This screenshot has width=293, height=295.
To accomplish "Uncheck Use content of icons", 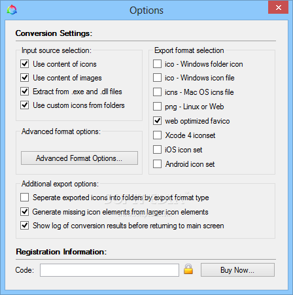I will click(25, 64).
